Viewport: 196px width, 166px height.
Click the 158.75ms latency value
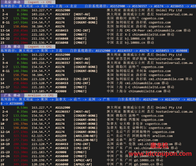pyautogui.click(x=21, y=75)
